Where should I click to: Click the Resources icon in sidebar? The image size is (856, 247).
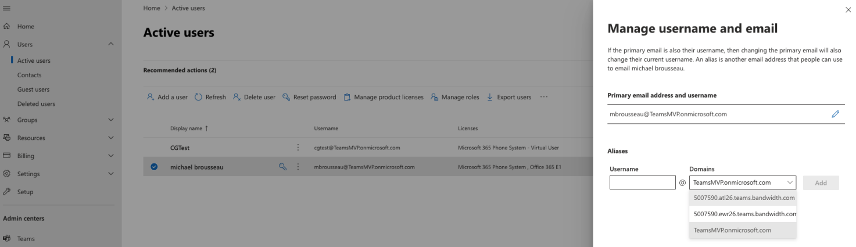pyautogui.click(x=7, y=138)
